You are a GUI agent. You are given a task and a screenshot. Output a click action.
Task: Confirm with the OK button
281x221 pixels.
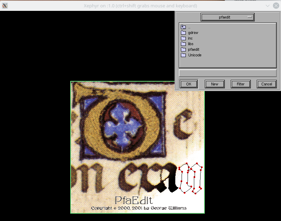click(189, 84)
